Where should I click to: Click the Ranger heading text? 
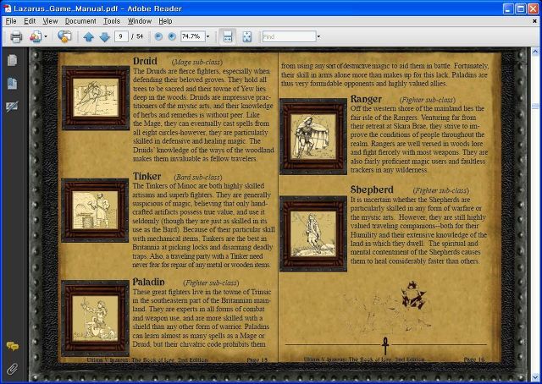pos(366,99)
